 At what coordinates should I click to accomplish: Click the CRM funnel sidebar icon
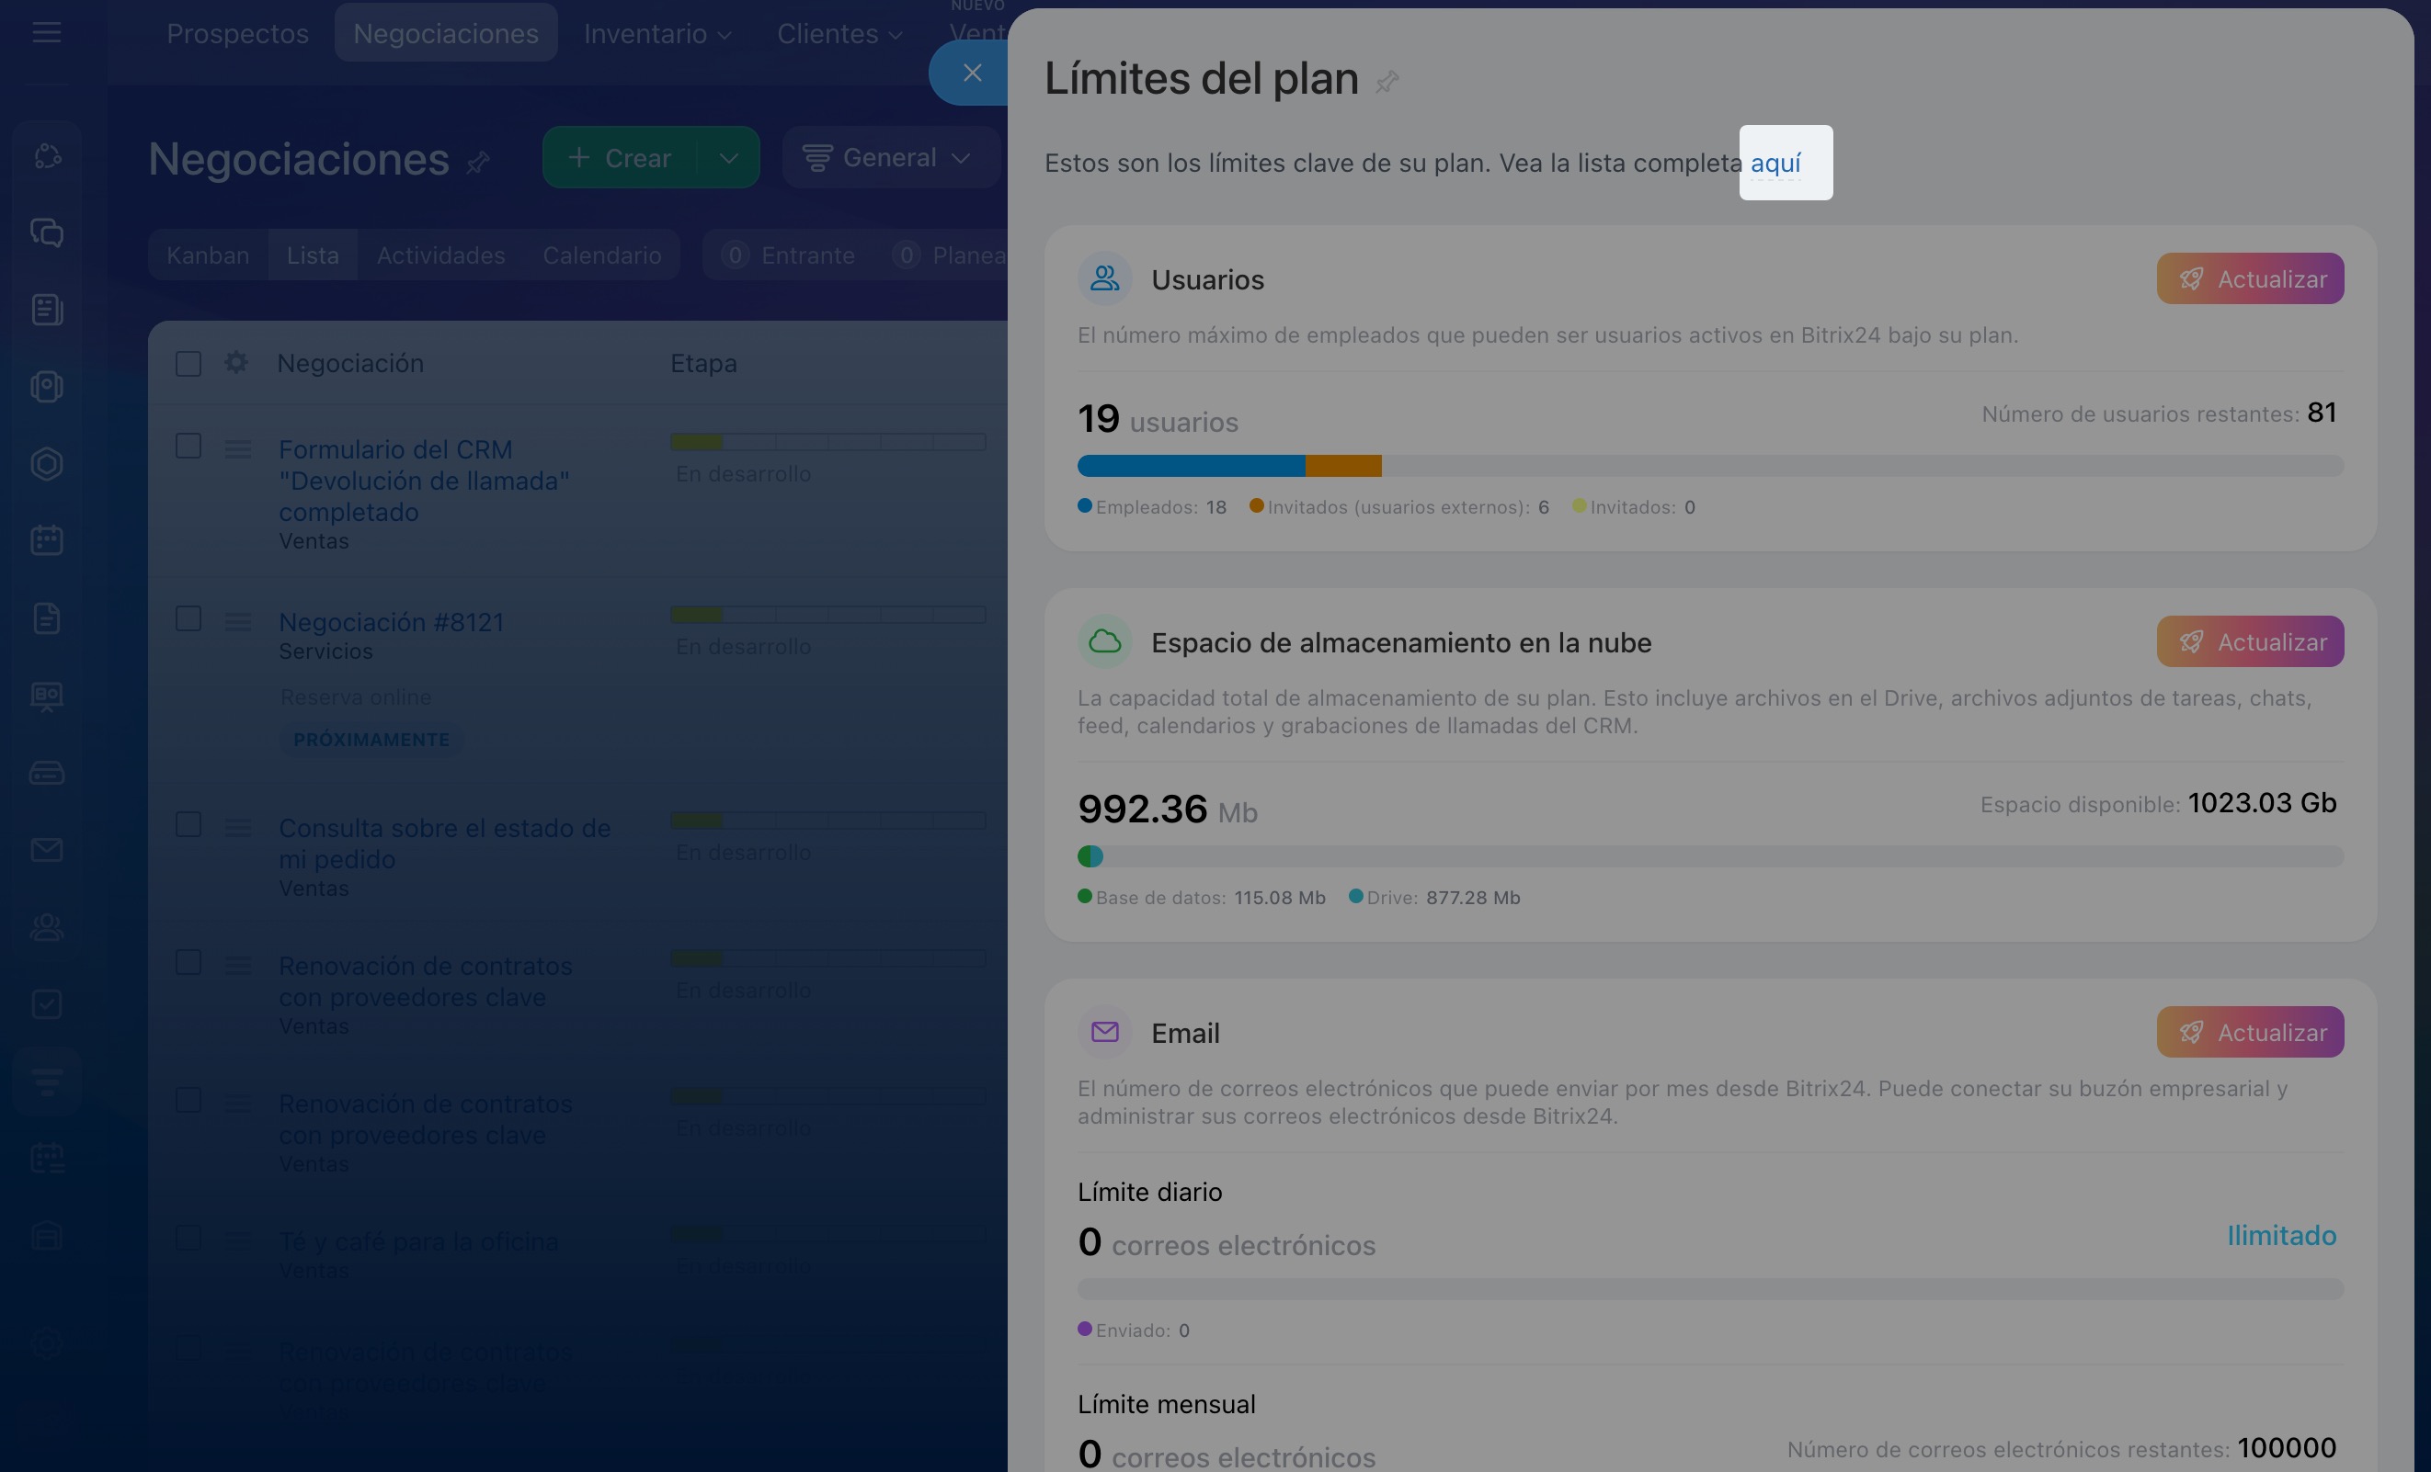(46, 1081)
